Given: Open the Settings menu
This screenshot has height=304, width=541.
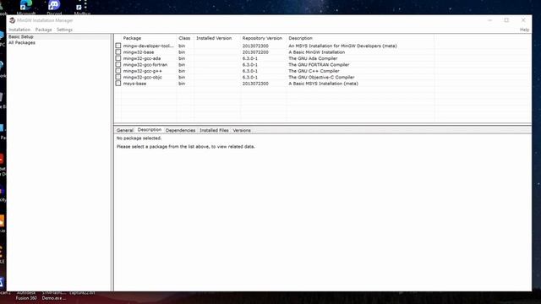Looking at the screenshot, I should pyautogui.click(x=64, y=30).
